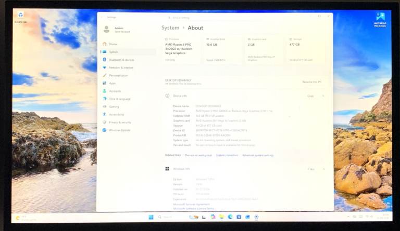Click the Admin user profile picture

tap(107, 29)
